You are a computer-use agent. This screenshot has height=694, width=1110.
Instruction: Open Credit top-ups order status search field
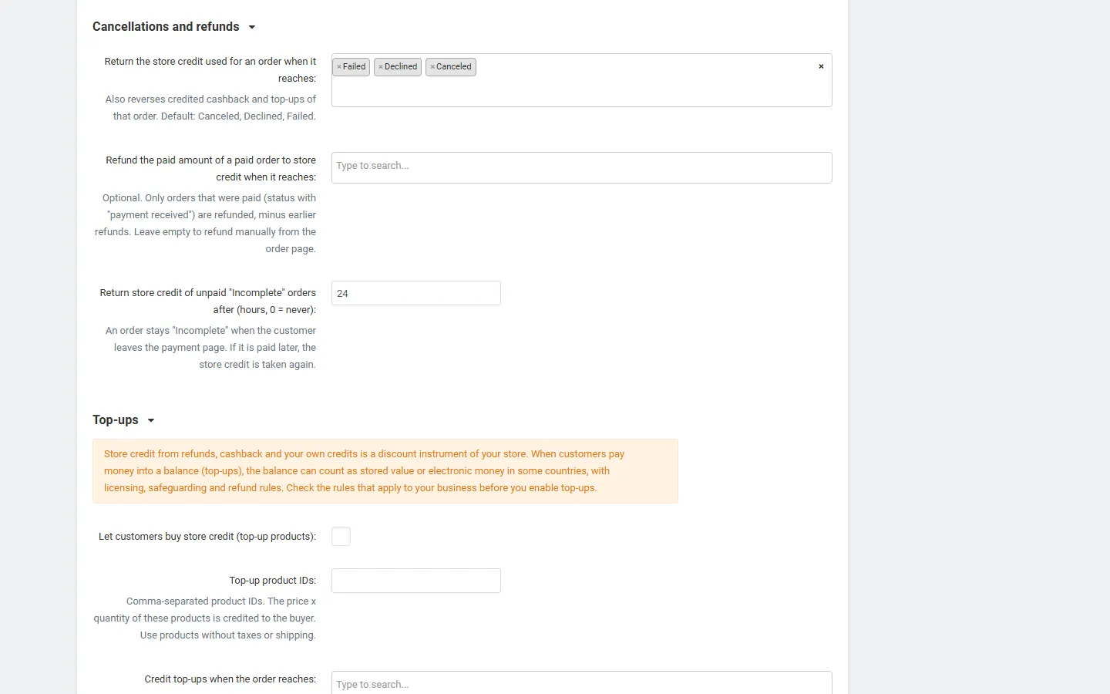[x=581, y=683]
